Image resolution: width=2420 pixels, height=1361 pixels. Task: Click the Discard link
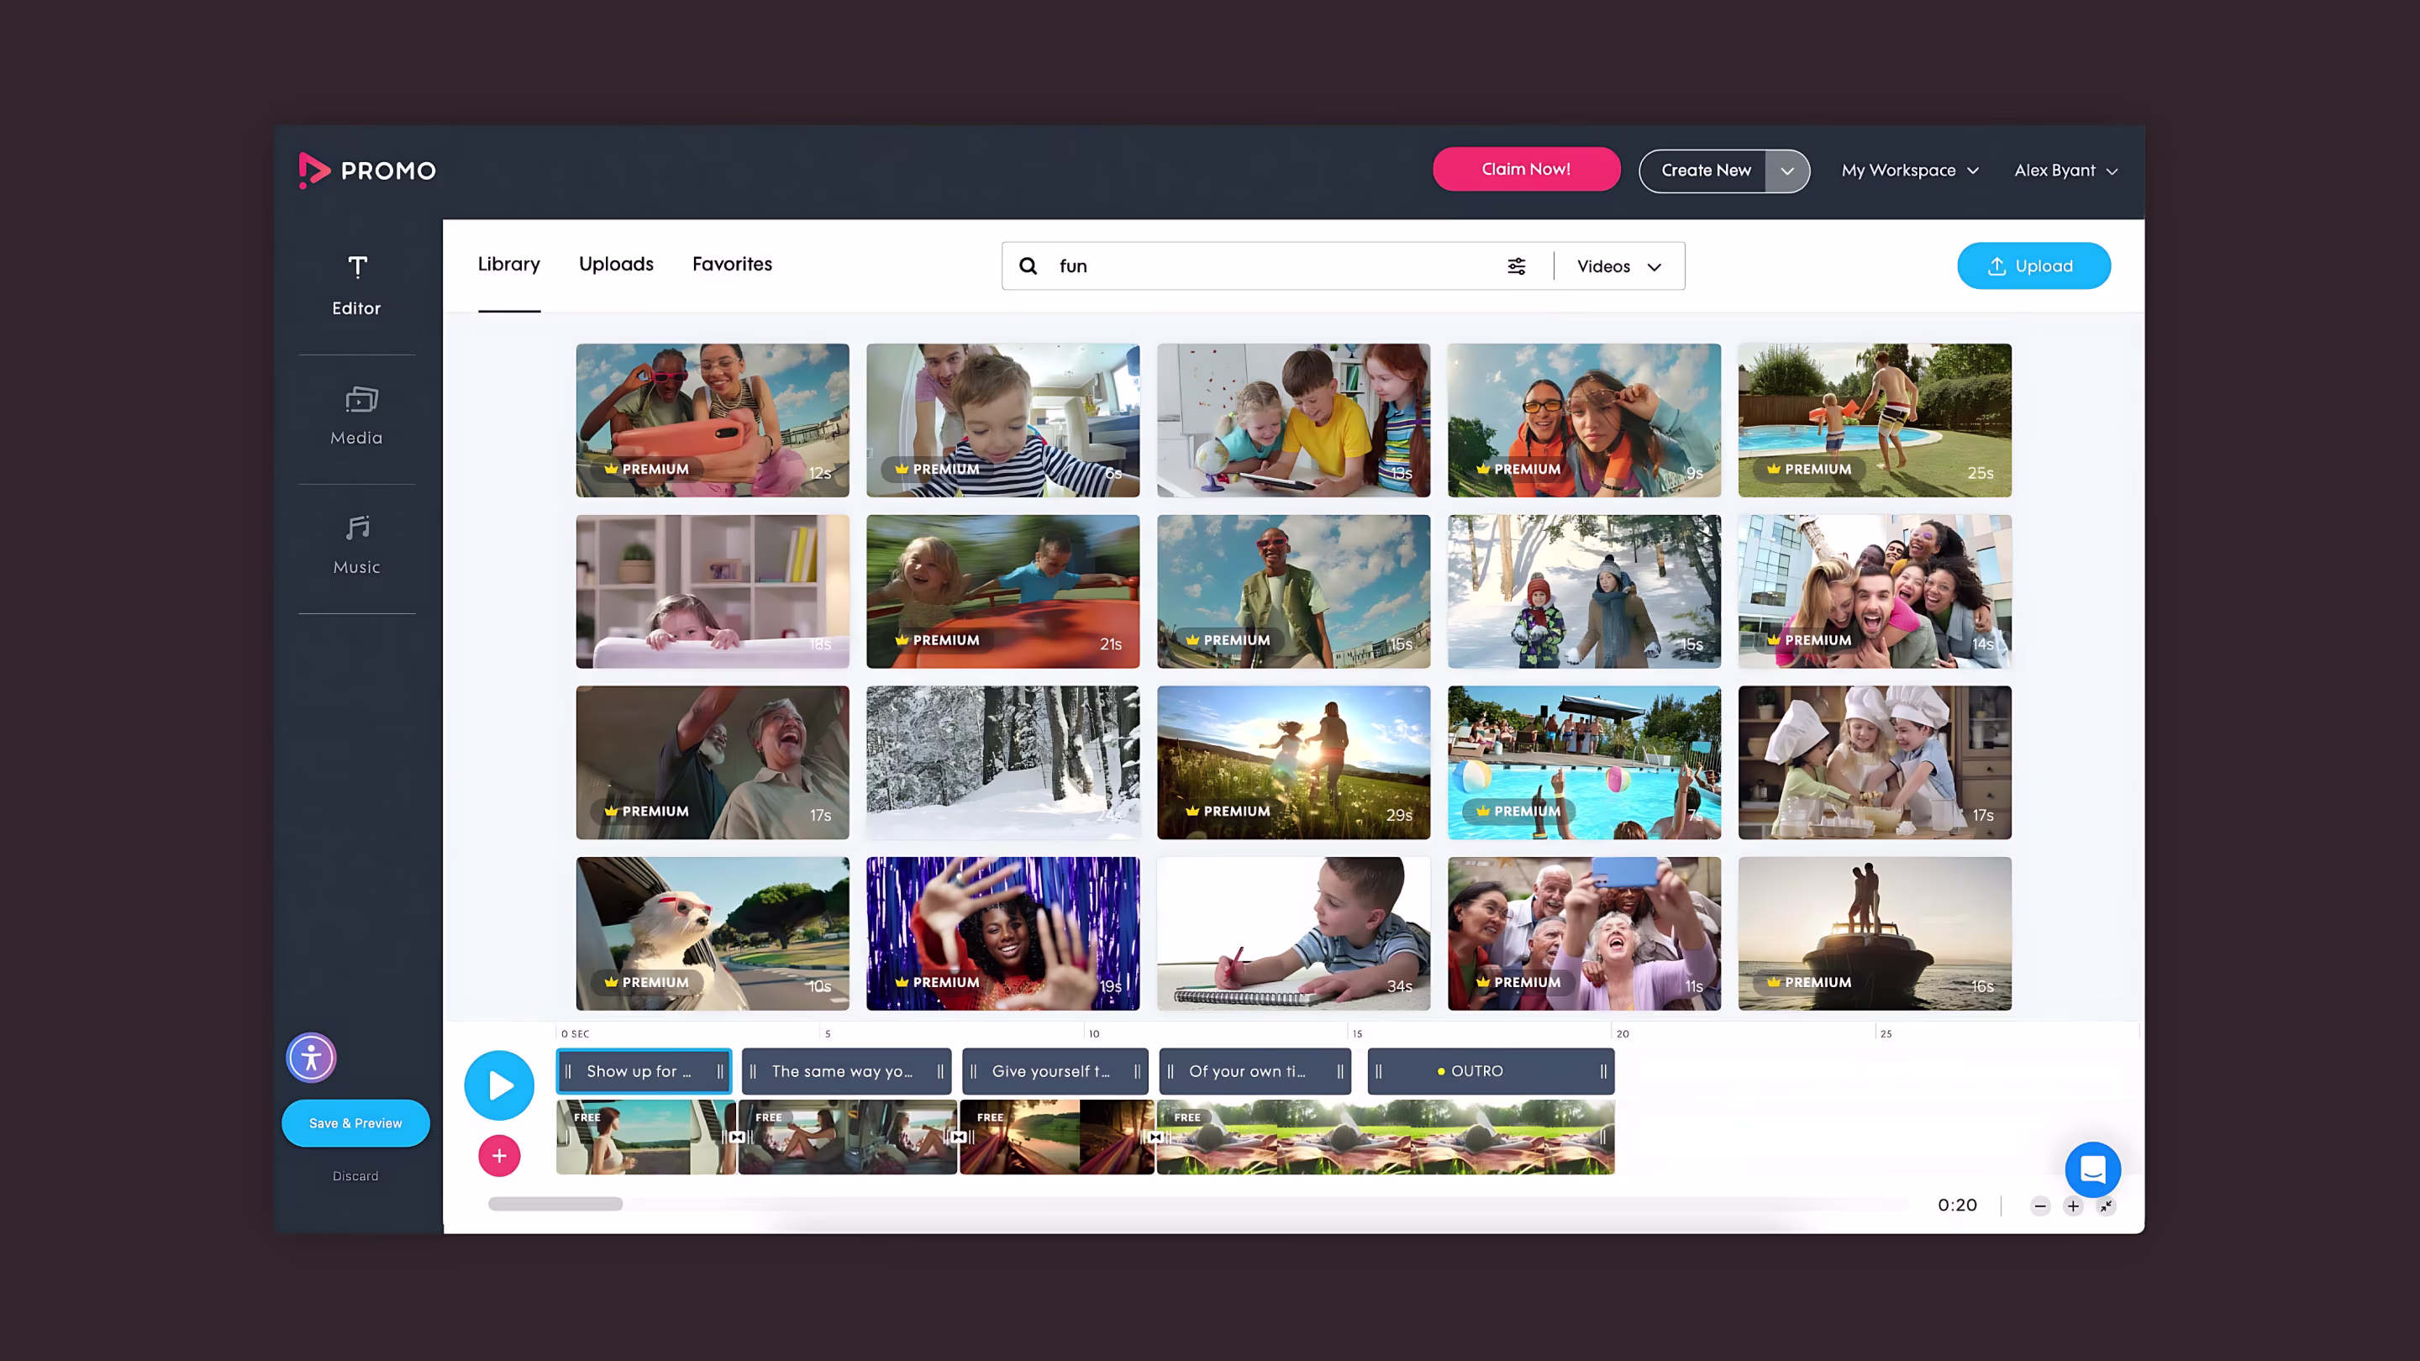pyautogui.click(x=355, y=1176)
